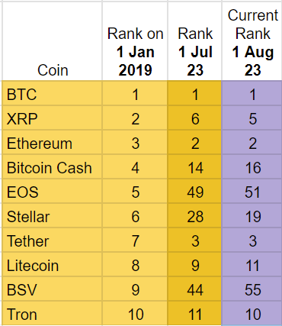Click the Rank on 1 Jan 2019 header
Image resolution: width=282 pixels, height=326 pixels.
[x=135, y=41]
